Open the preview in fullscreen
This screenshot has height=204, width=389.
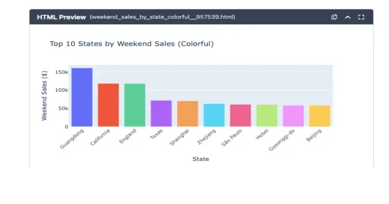(361, 17)
